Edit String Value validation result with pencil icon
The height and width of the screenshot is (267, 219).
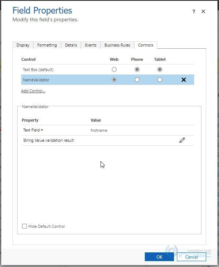[182, 140]
